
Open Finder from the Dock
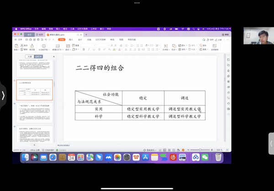[x=25, y=157]
